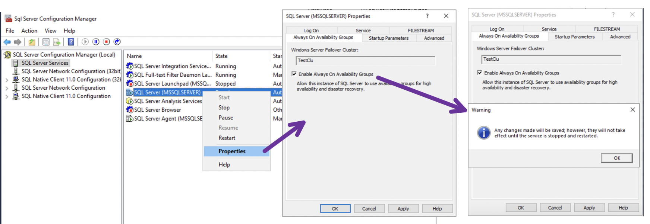The width and height of the screenshot is (650, 224).
Task: Expand the SQL Native Client 11.0 Configuration (32bit) node
Action: click(x=7, y=80)
